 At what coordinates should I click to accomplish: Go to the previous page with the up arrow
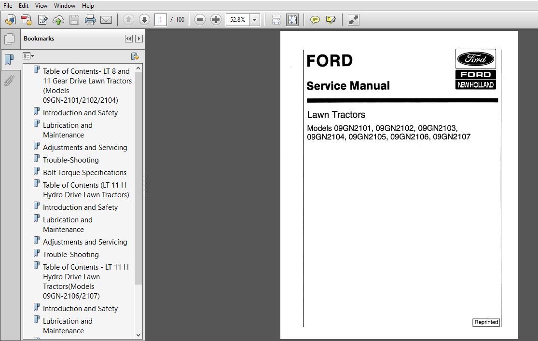[128, 20]
